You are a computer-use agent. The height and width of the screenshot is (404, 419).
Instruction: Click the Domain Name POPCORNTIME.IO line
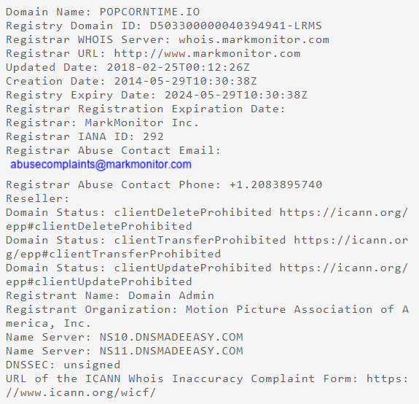coord(103,12)
